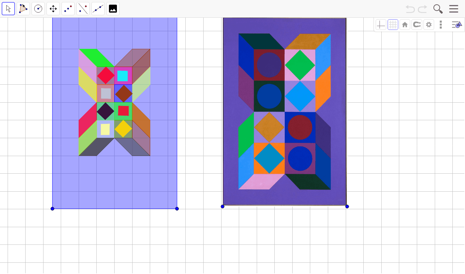Toggle the grid display button
465x274 pixels.
click(x=393, y=25)
